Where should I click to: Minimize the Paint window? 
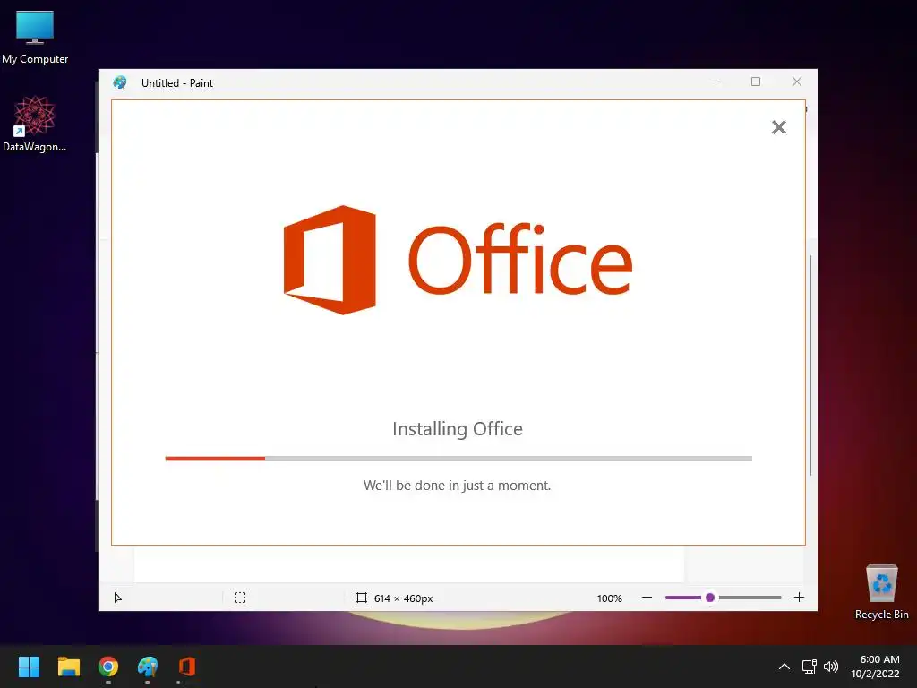coord(716,82)
